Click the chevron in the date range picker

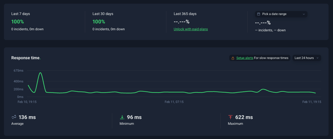304,14
